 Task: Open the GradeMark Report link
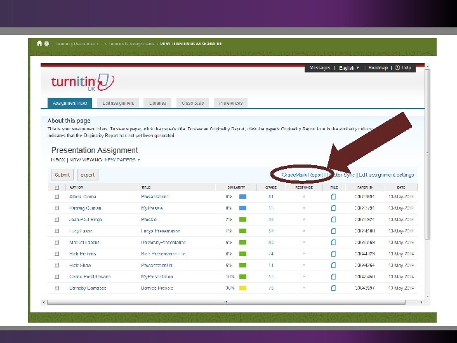302,175
